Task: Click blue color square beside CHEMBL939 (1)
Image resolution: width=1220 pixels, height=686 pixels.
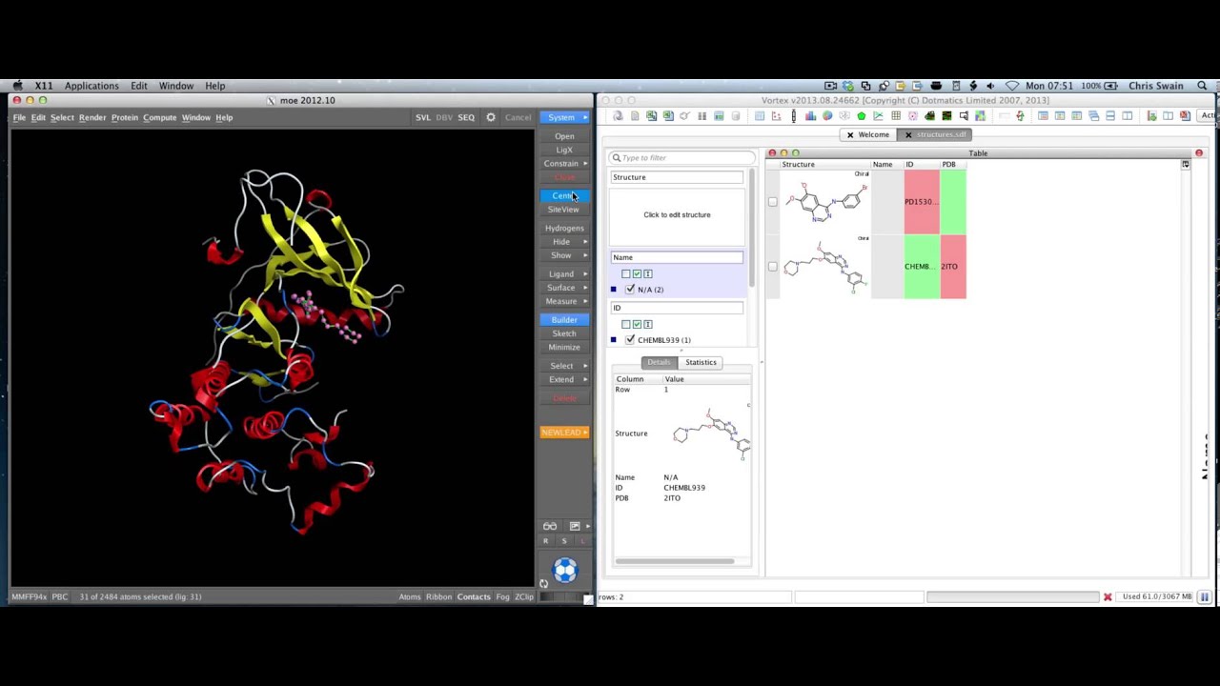Action: pos(614,340)
